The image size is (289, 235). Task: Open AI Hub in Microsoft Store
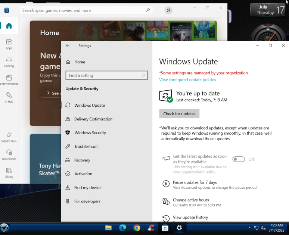(x=9, y=98)
